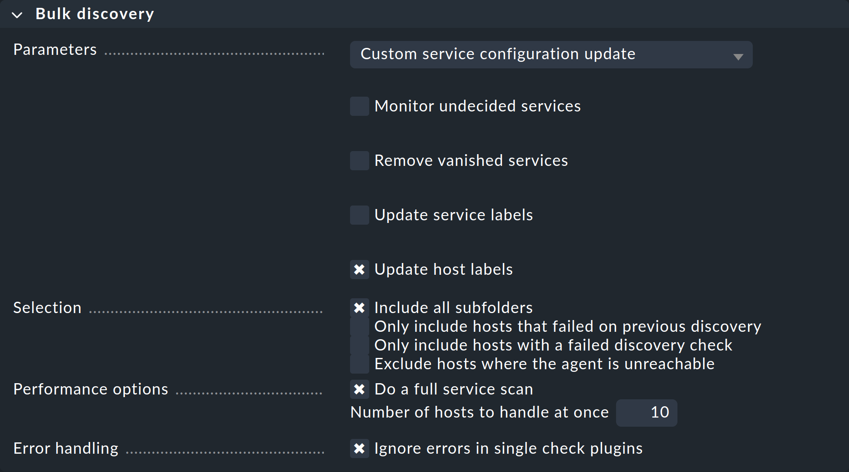Disable Include all subfolders
849x472 pixels.
point(359,307)
